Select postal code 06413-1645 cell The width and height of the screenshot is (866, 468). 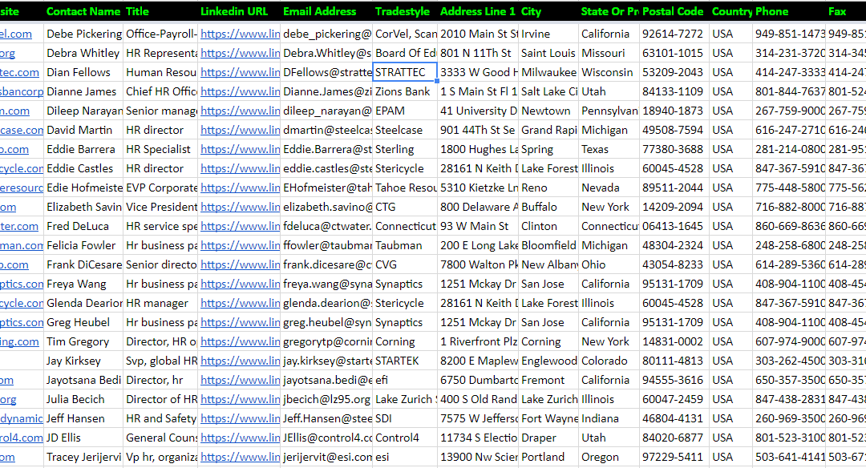tap(674, 226)
